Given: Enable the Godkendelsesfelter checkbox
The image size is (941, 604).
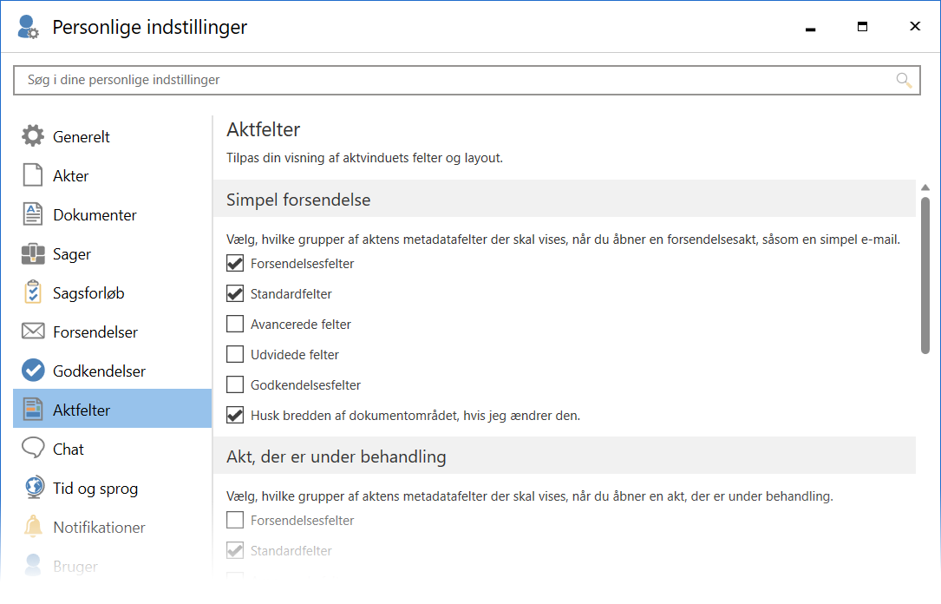Looking at the screenshot, I should pos(235,384).
